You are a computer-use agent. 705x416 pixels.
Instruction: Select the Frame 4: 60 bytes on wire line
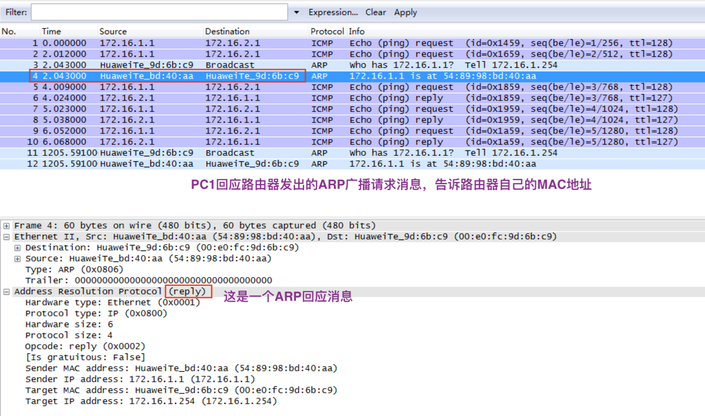(x=195, y=225)
